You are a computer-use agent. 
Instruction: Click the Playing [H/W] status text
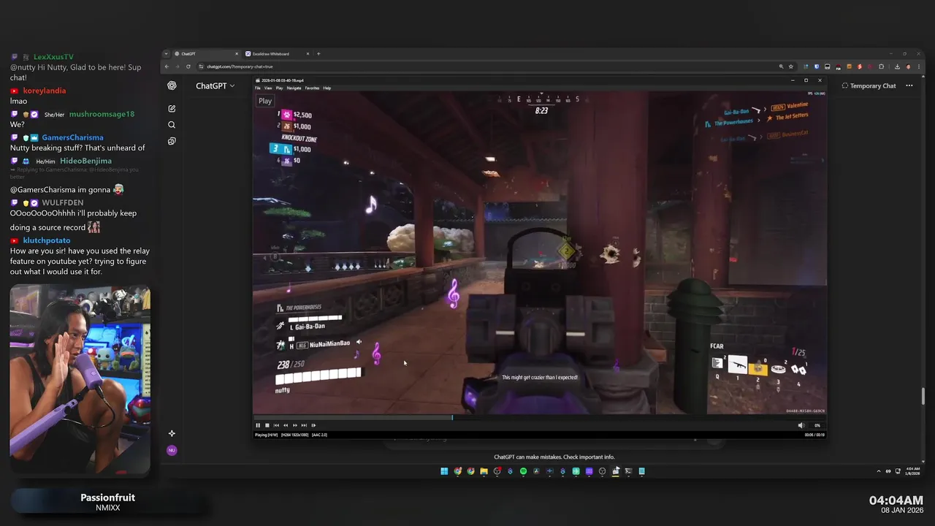(x=265, y=435)
